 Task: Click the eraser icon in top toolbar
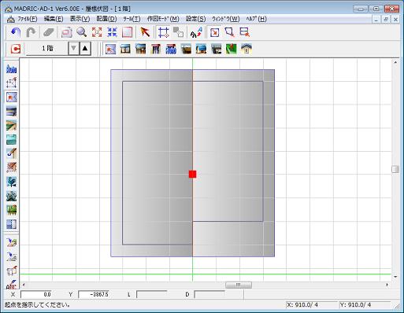48,32
